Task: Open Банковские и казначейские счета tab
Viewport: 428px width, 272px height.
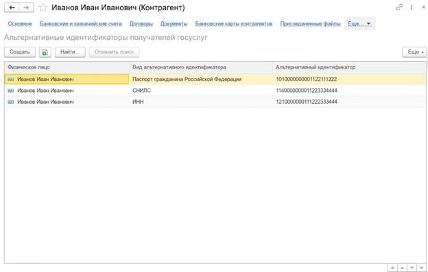Action: click(x=81, y=24)
